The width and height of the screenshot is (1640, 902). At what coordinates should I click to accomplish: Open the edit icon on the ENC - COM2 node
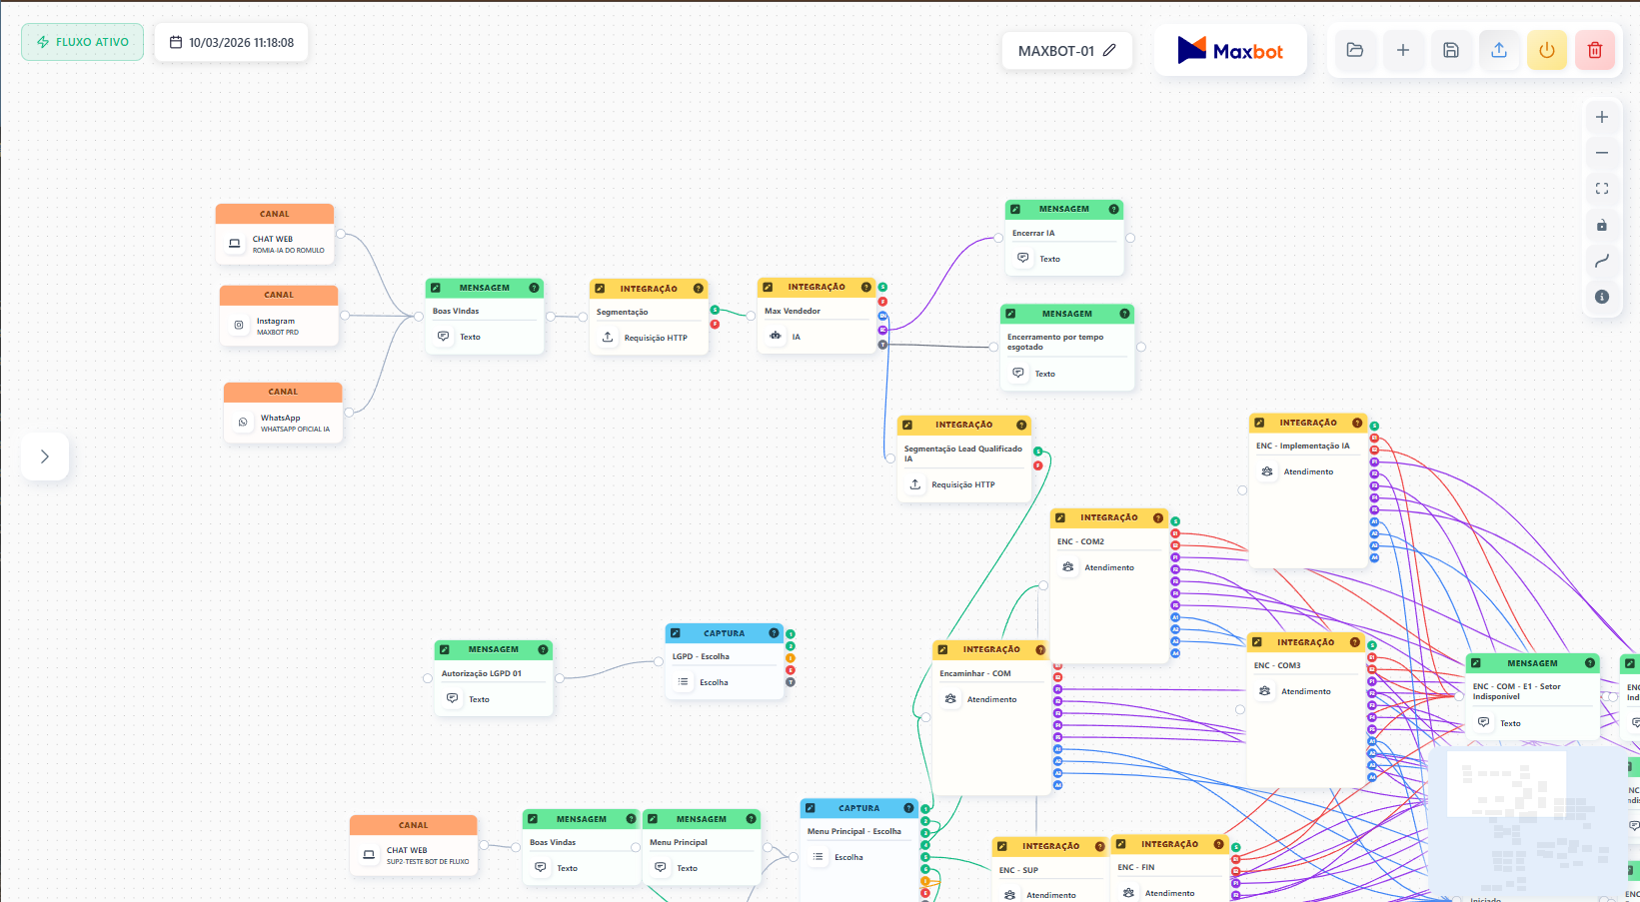tap(1060, 517)
